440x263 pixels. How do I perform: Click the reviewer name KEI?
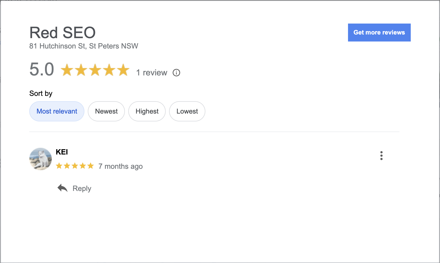(62, 152)
